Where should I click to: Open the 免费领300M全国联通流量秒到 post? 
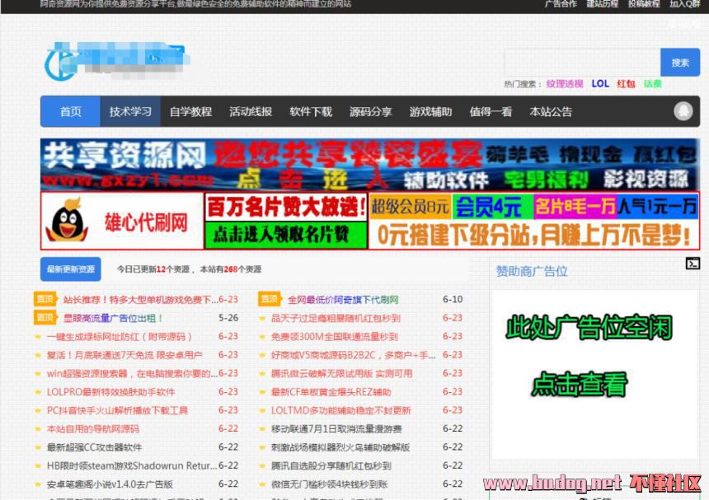pyautogui.click(x=334, y=337)
